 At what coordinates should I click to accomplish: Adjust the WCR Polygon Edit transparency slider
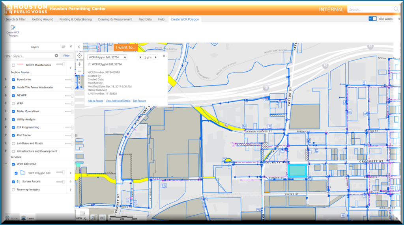(x=60, y=172)
